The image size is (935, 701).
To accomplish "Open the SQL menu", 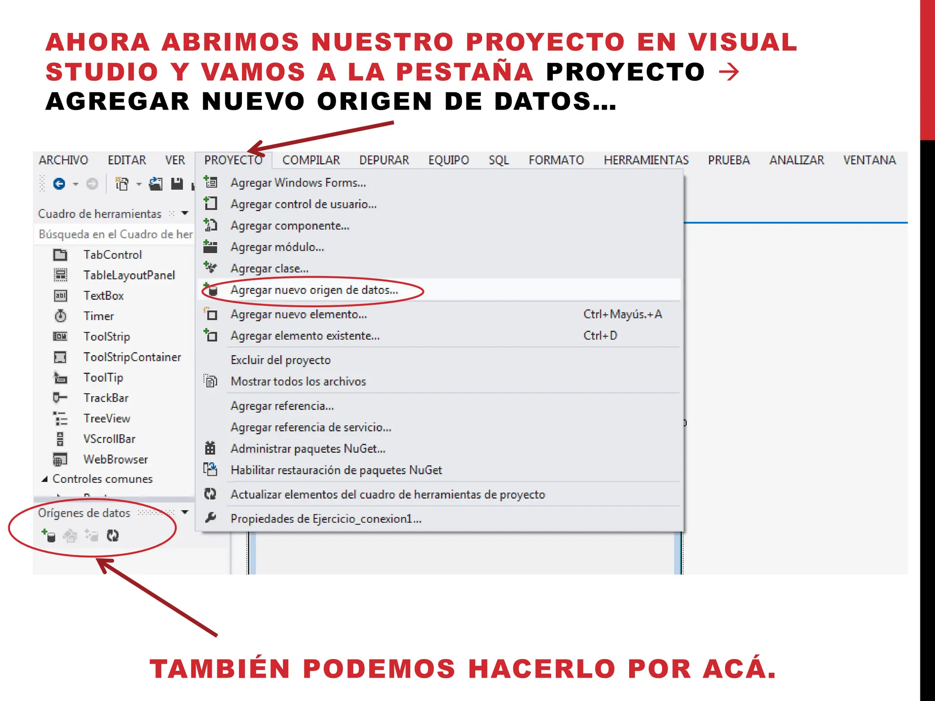I will pos(499,160).
